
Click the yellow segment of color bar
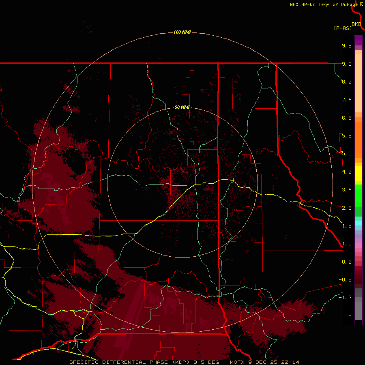358,174
